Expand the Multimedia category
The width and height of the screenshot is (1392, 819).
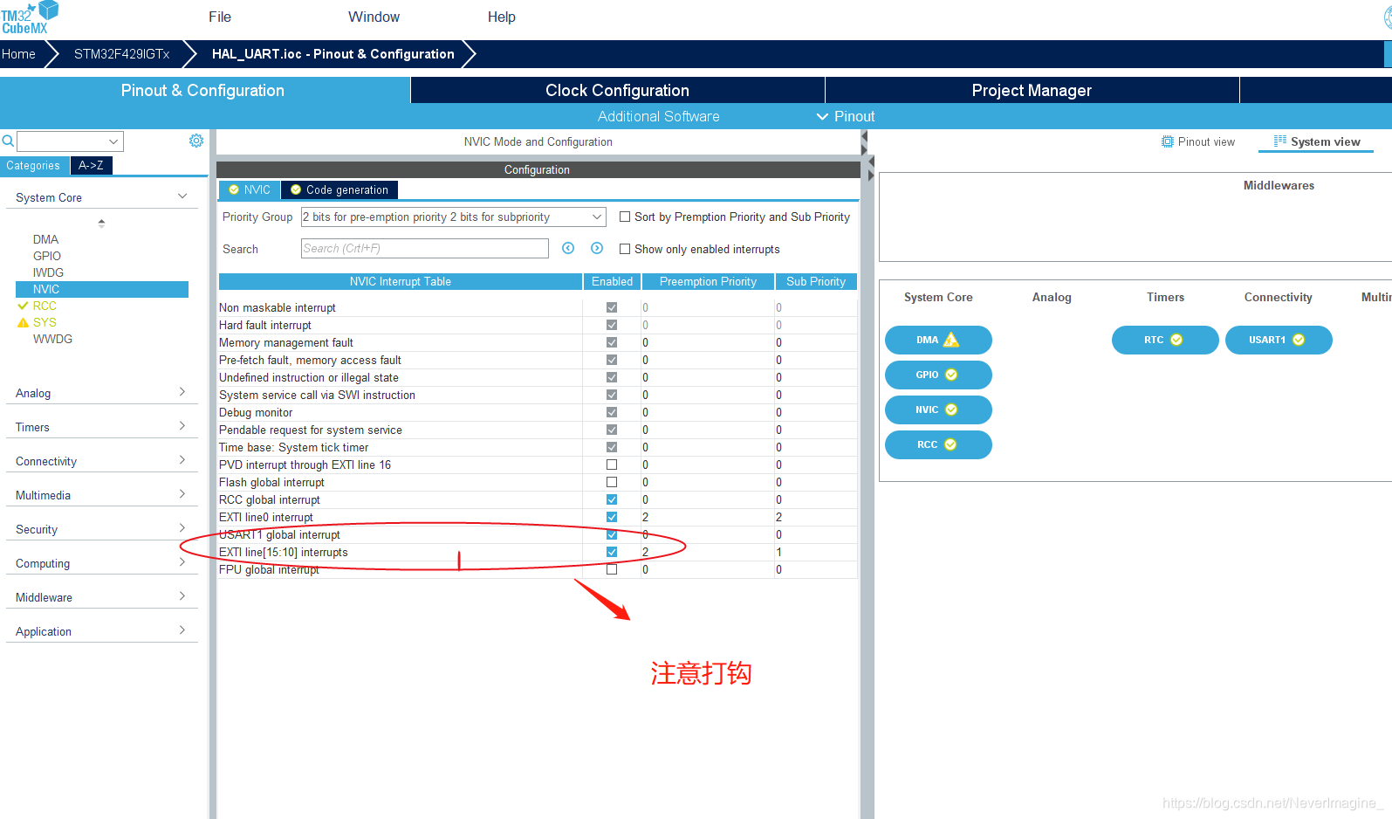[x=182, y=494]
